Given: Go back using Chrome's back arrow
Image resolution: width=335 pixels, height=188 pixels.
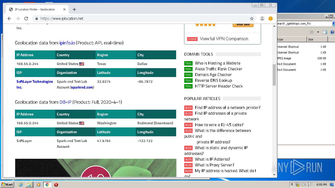Looking at the screenshot, I should pos(9,19).
